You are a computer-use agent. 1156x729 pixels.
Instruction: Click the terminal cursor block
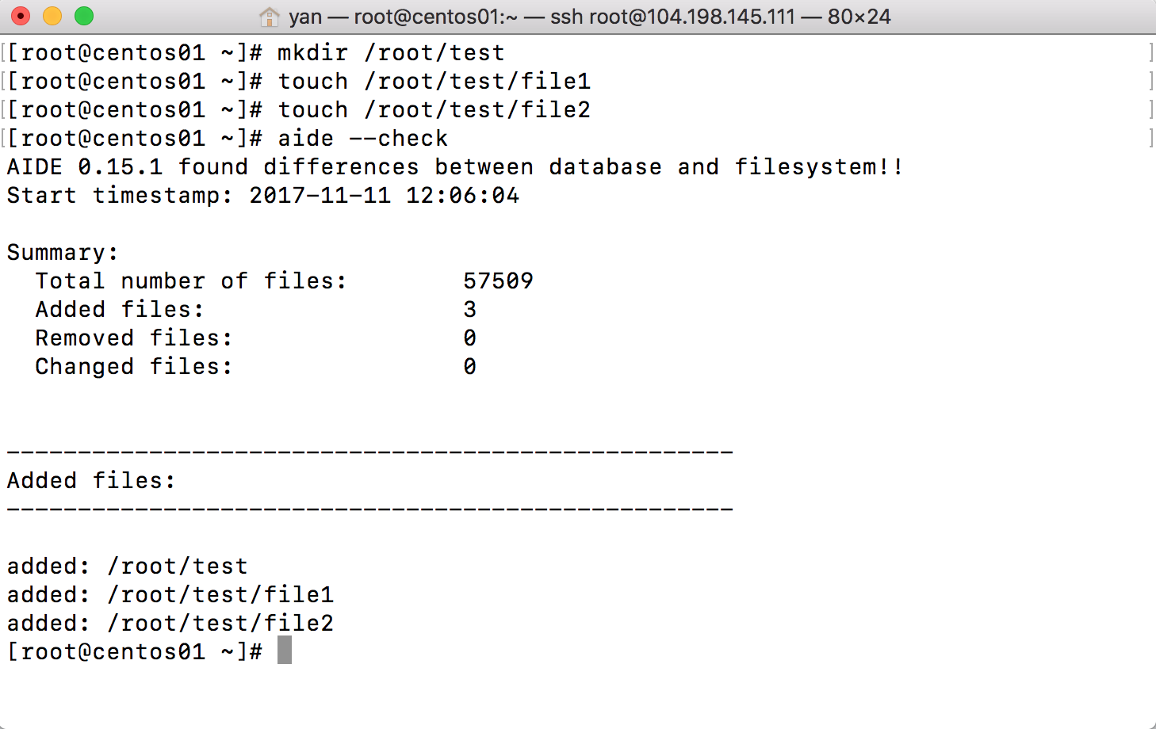[285, 650]
